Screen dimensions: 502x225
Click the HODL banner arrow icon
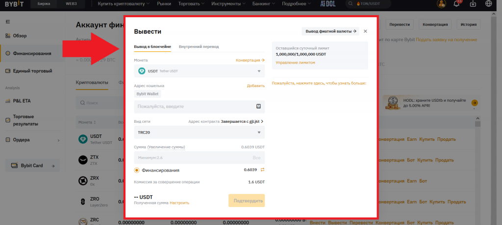pos(475,103)
